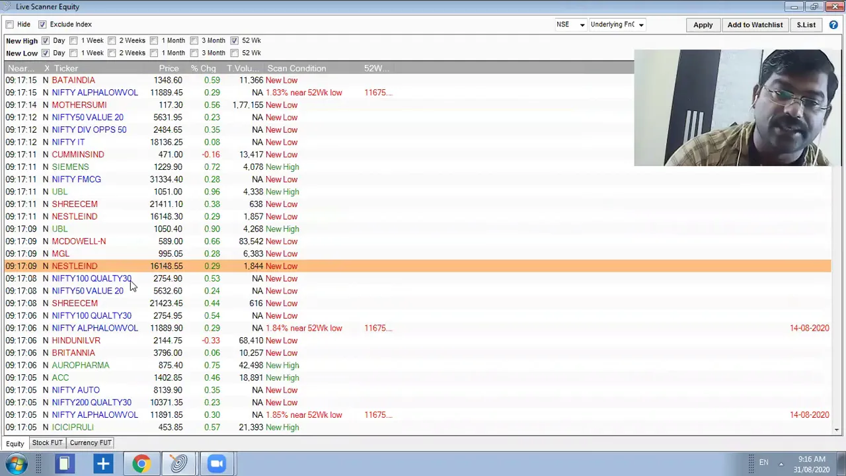Enable New Low 2 Weeks checkbox
The width and height of the screenshot is (846, 476).
tap(112, 53)
